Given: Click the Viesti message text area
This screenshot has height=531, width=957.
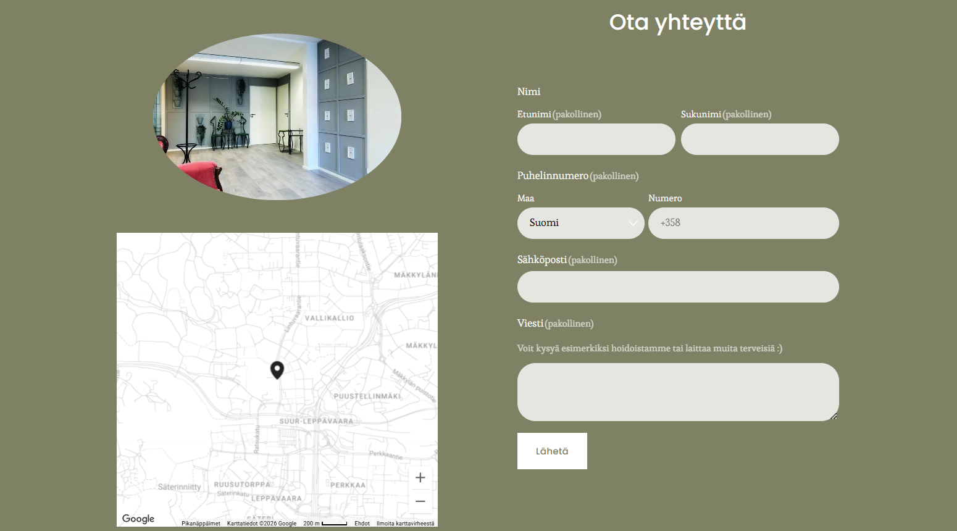Looking at the screenshot, I should click(x=678, y=392).
